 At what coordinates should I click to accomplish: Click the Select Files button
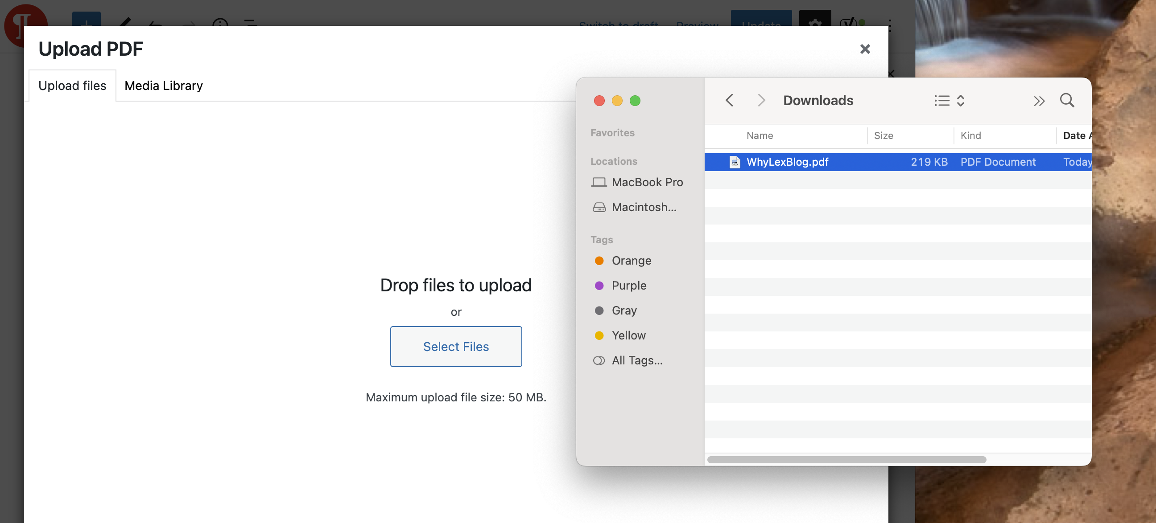point(456,347)
